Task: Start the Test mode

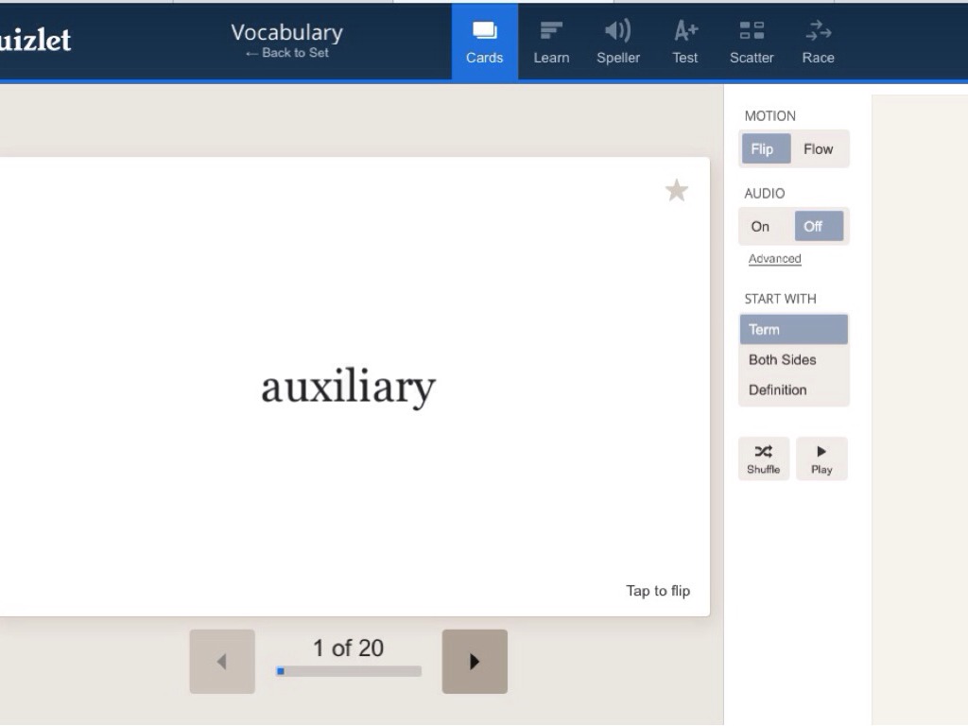Action: click(685, 43)
